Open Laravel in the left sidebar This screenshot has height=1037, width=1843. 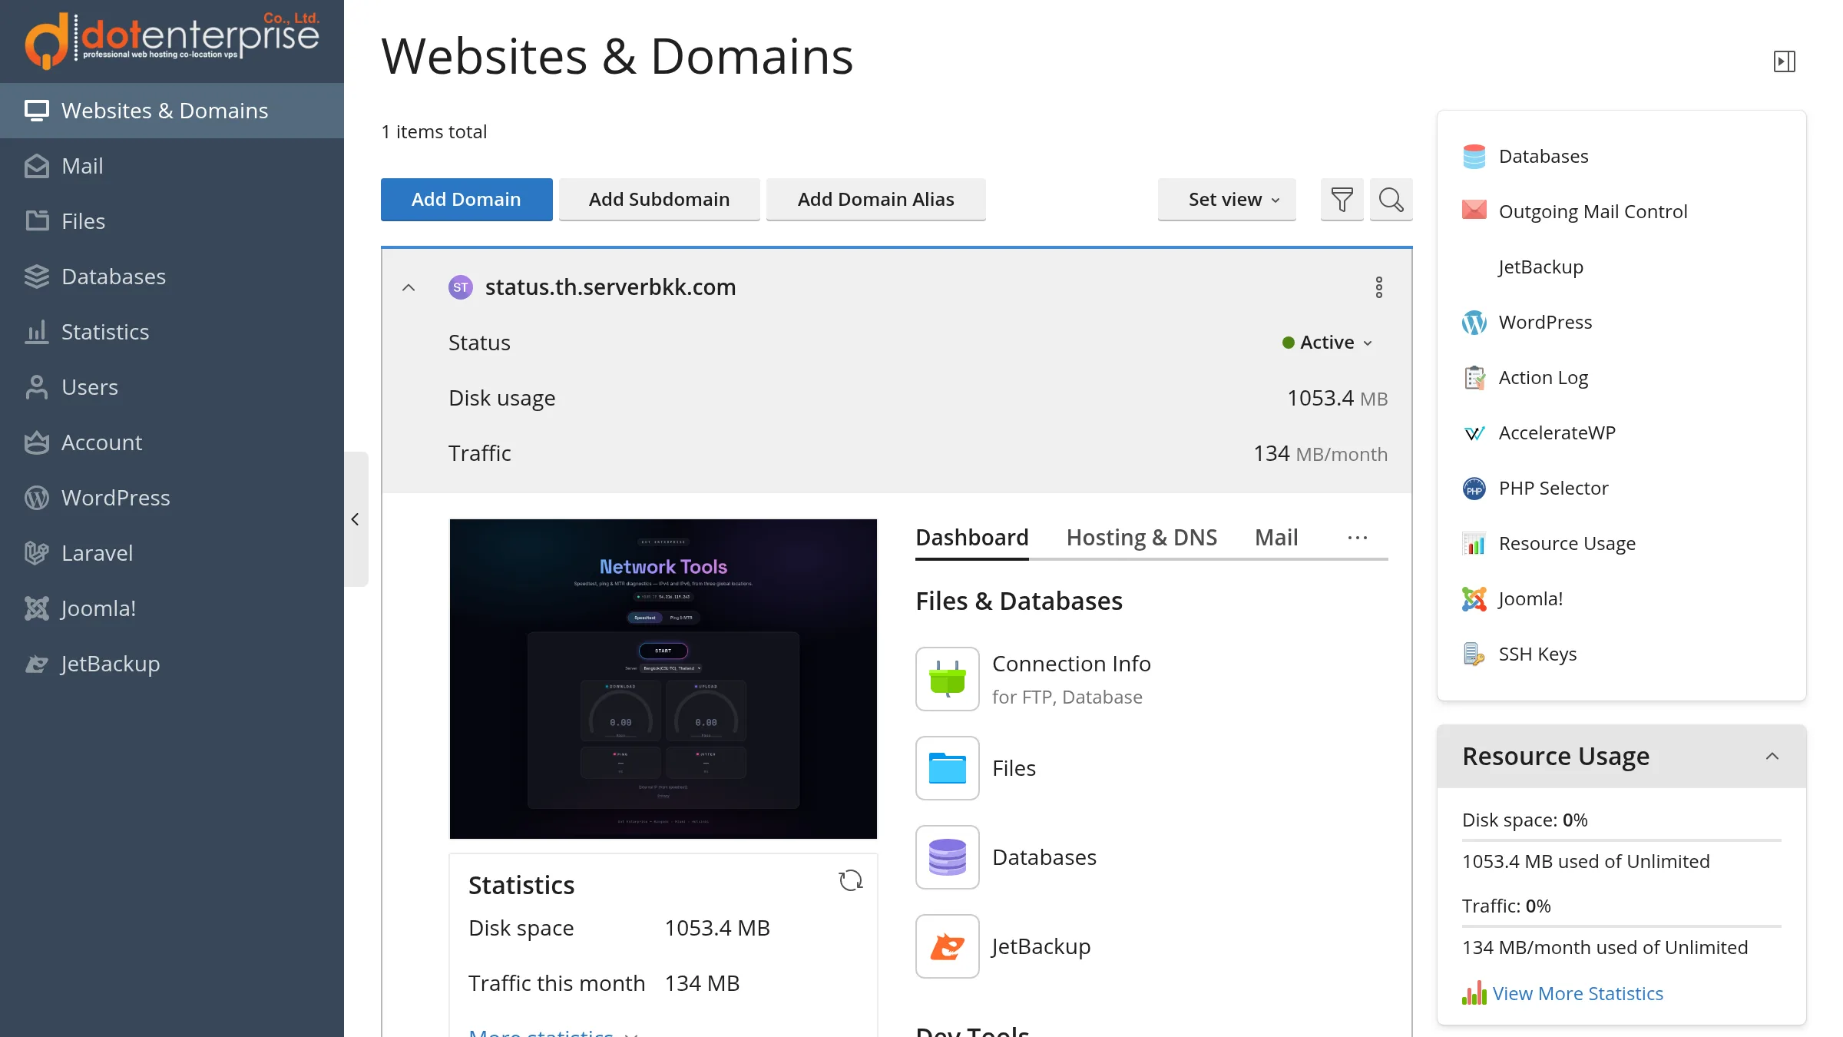tap(172, 553)
